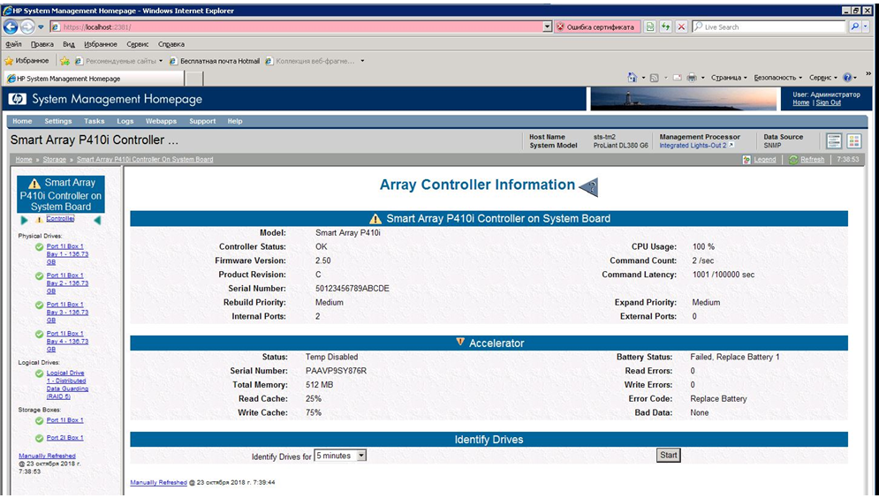Image resolution: width=879 pixels, height=498 pixels.
Task: Click the yellow star Избранное icon
Action: click(9, 61)
